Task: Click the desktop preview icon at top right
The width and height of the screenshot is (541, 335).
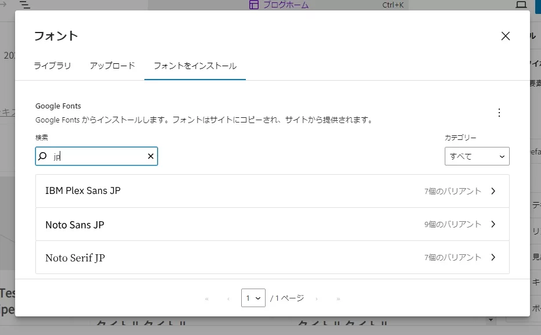Action: [521, 5]
